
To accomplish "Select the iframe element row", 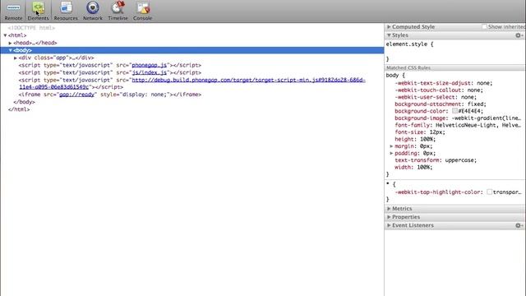I will pyautogui.click(x=110, y=95).
